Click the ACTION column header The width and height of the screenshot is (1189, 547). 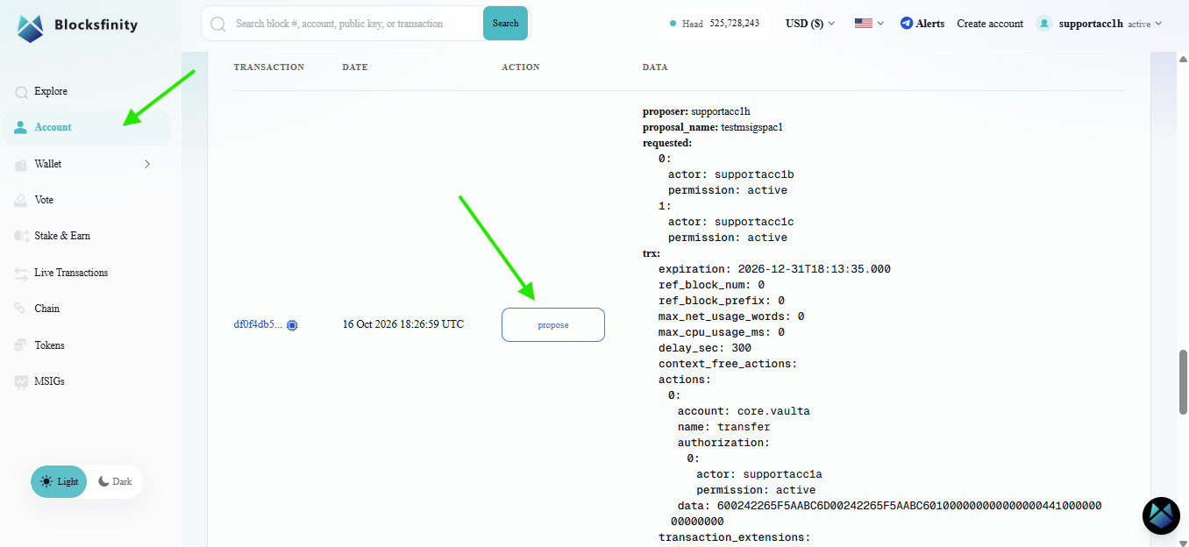(x=521, y=67)
